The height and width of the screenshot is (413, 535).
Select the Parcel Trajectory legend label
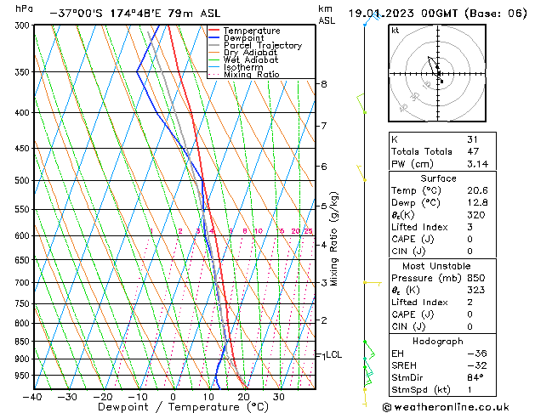click(x=263, y=45)
